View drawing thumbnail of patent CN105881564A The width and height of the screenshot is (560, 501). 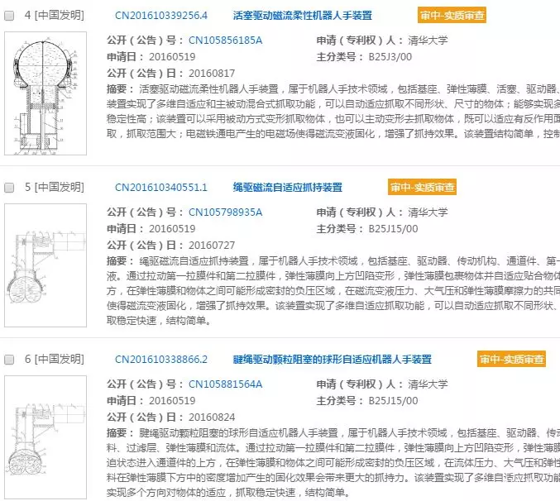pyautogui.click(x=45, y=437)
